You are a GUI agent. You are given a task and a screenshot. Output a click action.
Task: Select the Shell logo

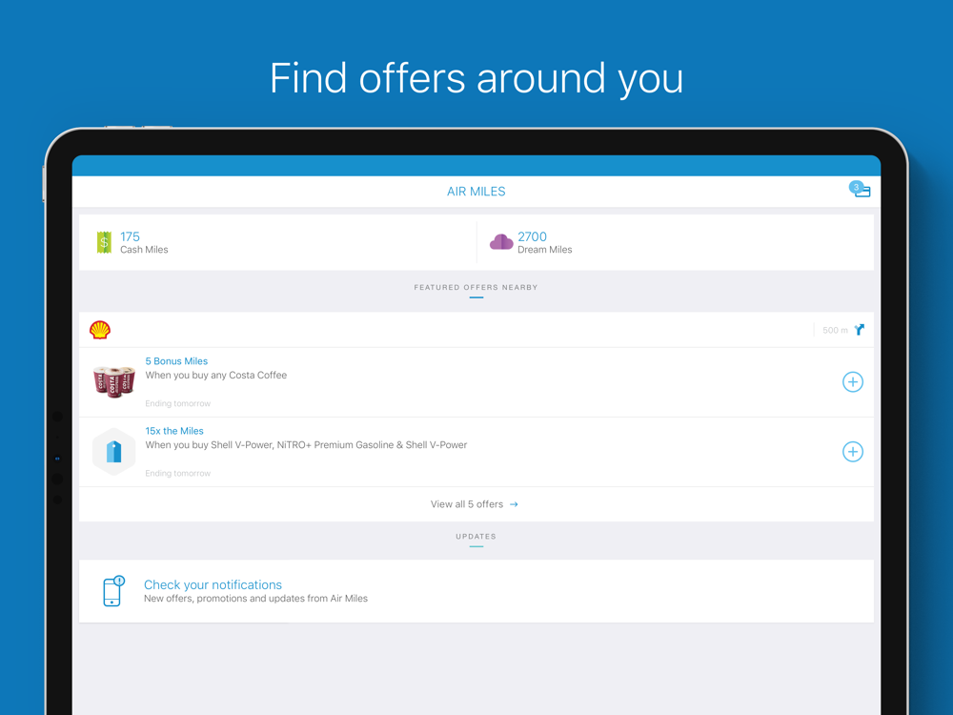(100, 330)
